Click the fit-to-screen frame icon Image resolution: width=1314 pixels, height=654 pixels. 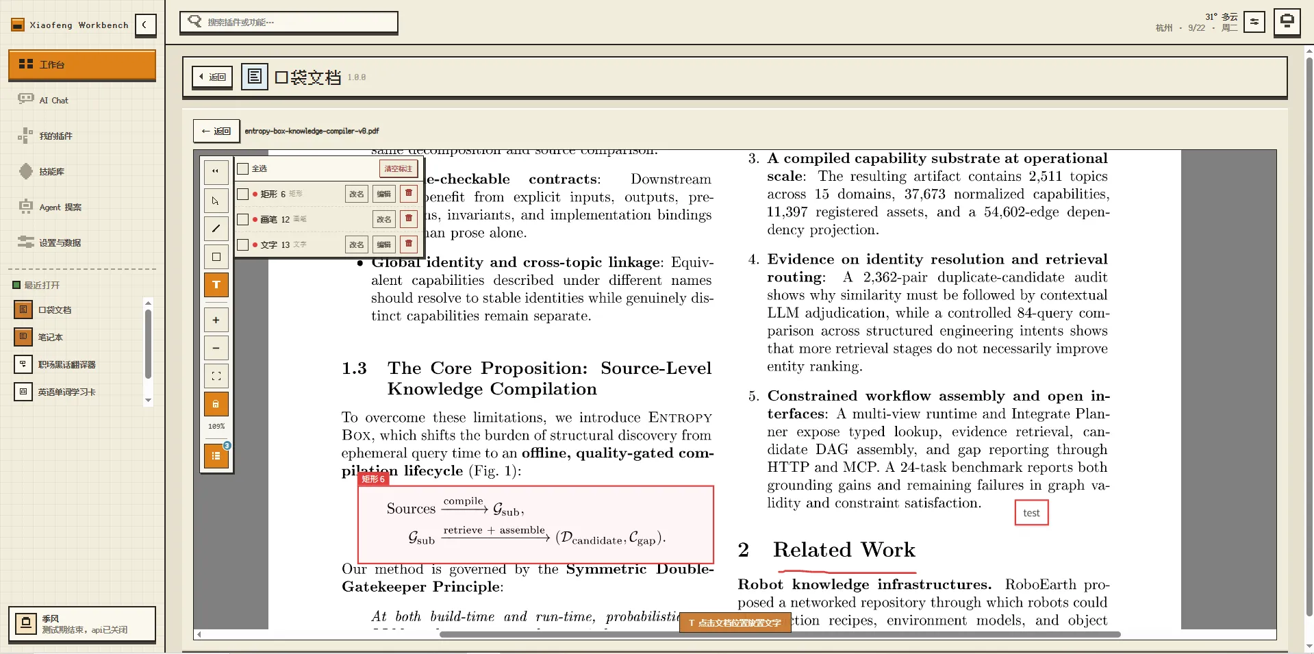[216, 376]
